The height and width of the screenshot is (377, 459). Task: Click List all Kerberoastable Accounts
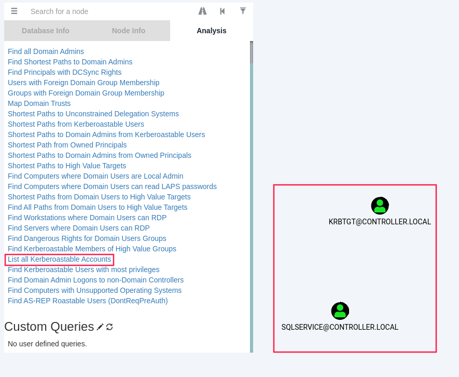coord(59,259)
